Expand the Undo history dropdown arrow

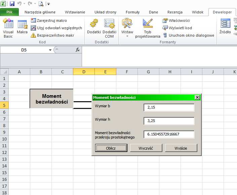24,4
